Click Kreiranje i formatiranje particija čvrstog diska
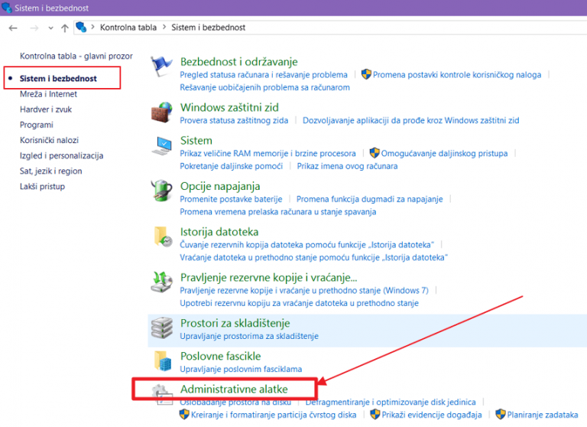Viewport: 587px width, 427px height. (x=274, y=415)
